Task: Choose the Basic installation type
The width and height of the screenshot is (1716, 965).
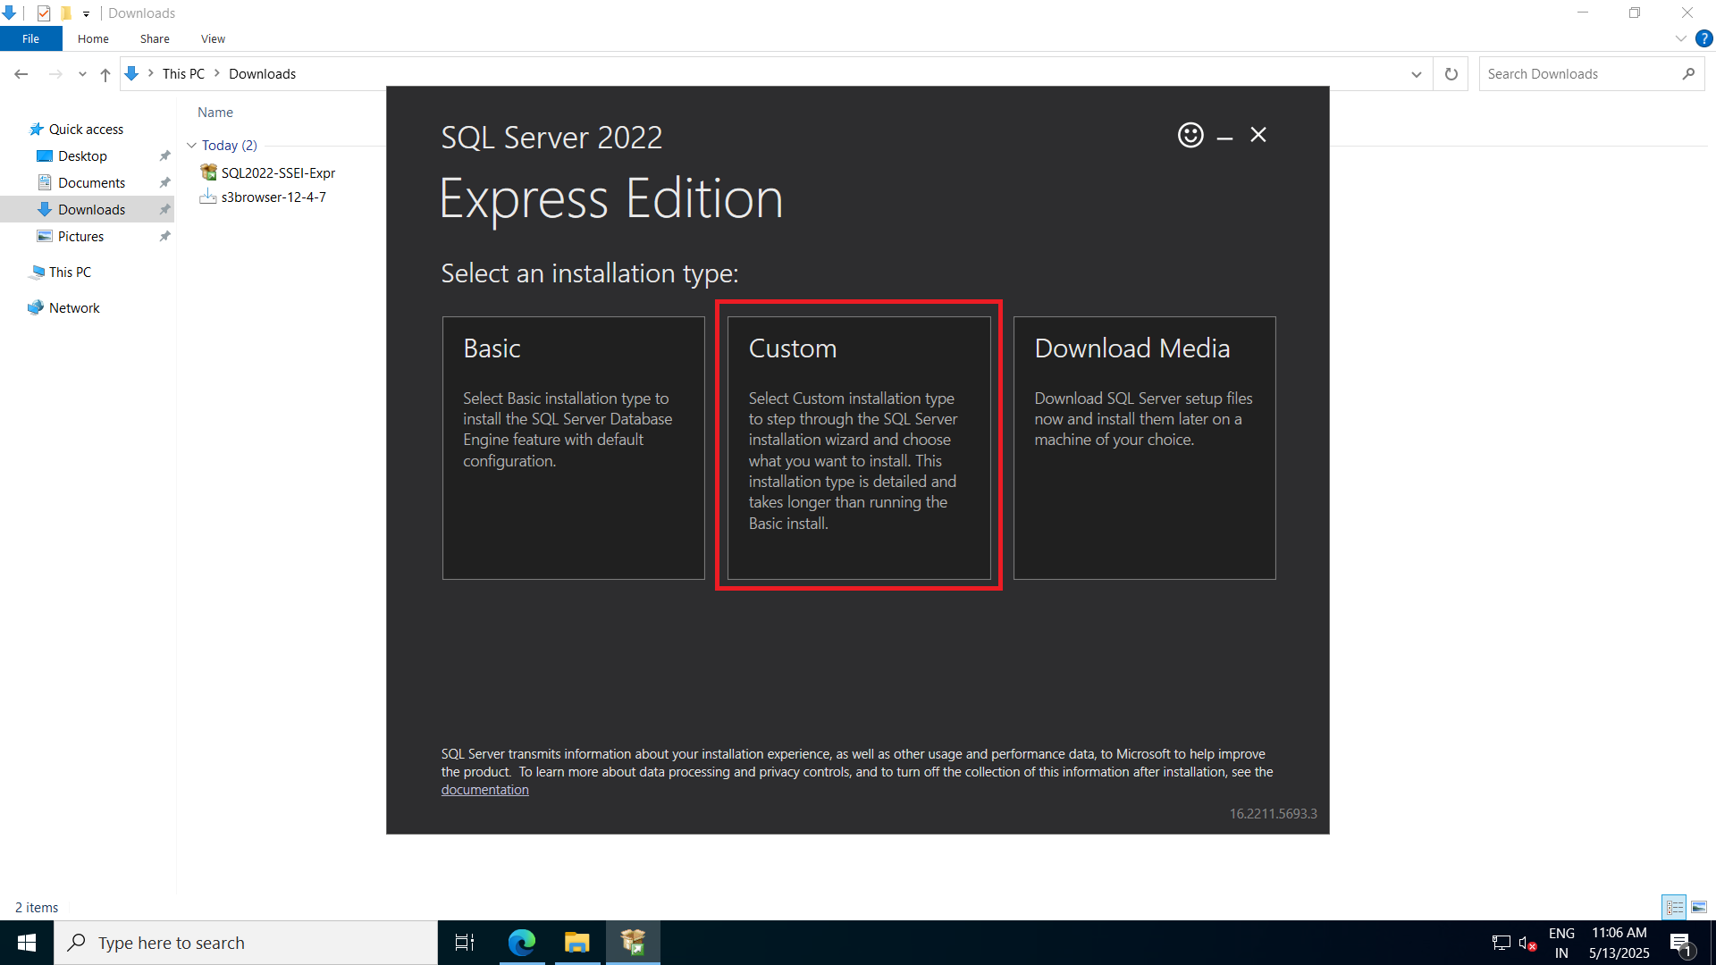Action: coord(573,447)
